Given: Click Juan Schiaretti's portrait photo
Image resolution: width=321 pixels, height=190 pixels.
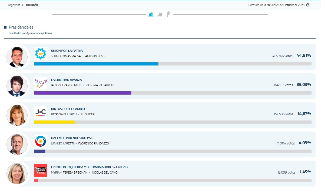Looking at the screenshot, I should 17,144.
